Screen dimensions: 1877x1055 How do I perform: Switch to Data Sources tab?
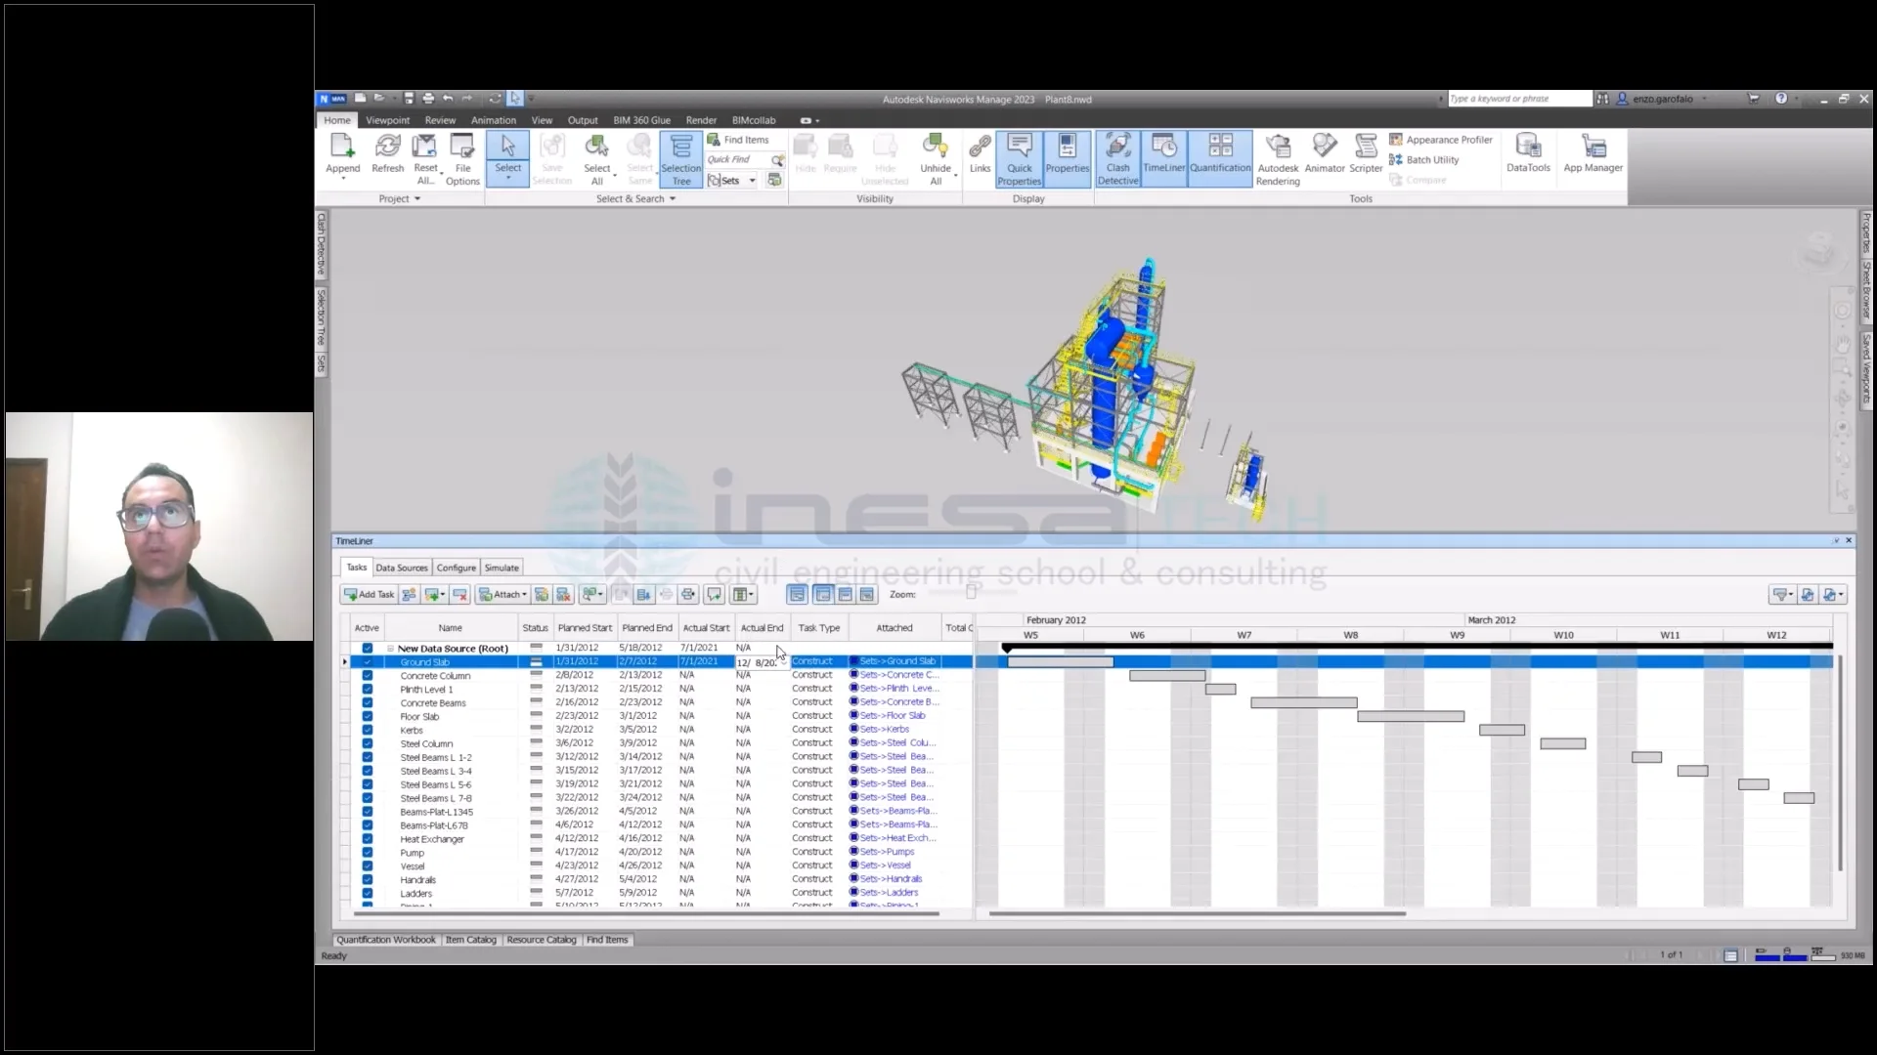tap(402, 568)
